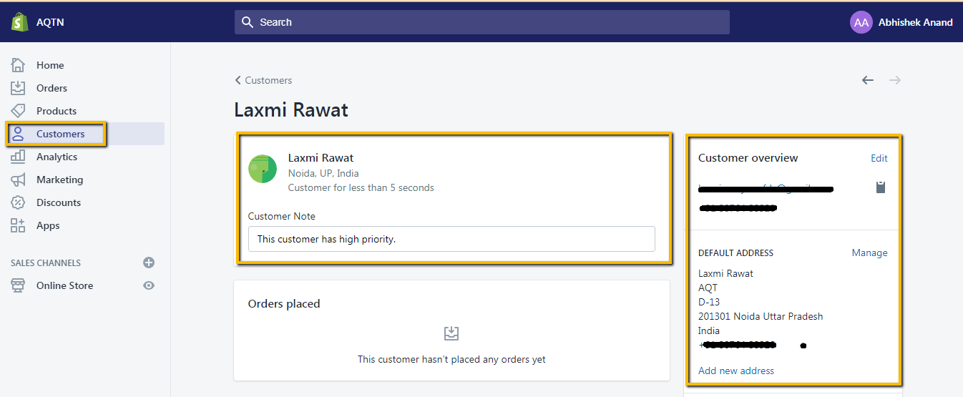Click the Home sidebar icon

[18, 65]
